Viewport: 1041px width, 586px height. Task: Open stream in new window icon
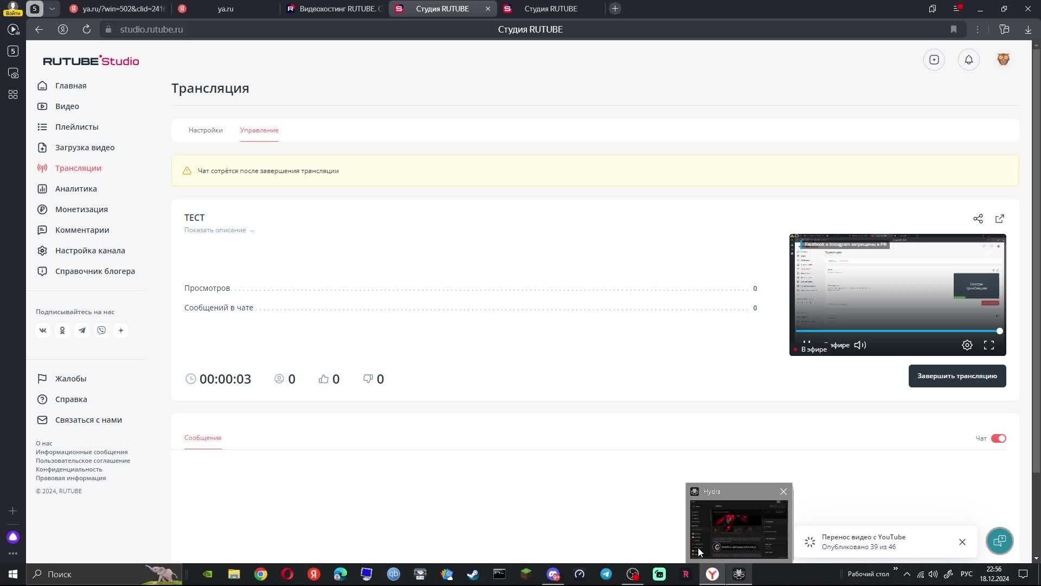tap(999, 219)
